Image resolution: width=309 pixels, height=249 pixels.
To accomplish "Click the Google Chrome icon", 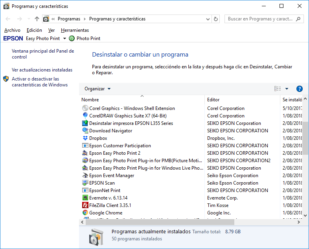I will 85,212.
